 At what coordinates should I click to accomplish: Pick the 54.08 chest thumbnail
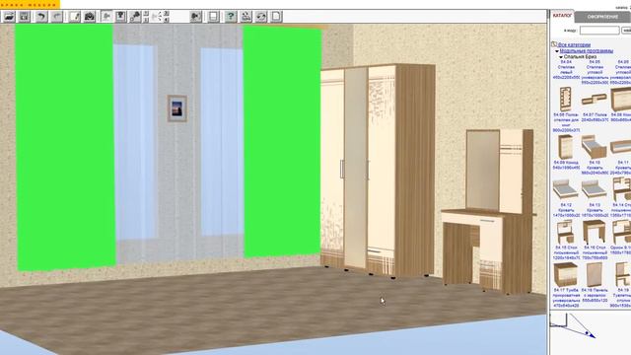point(621,99)
